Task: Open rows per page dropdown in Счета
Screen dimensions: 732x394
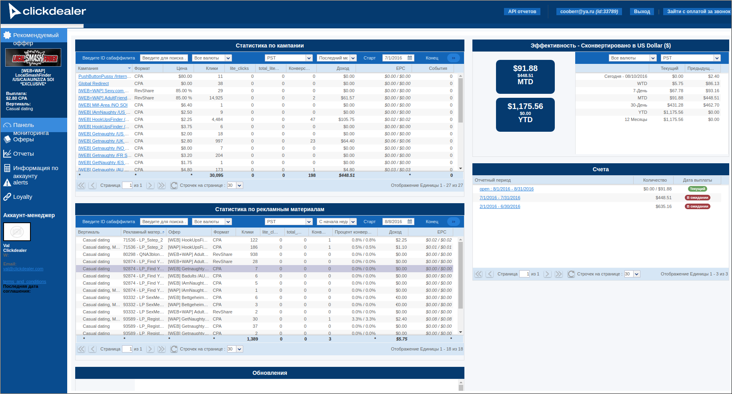Action: [x=632, y=274]
